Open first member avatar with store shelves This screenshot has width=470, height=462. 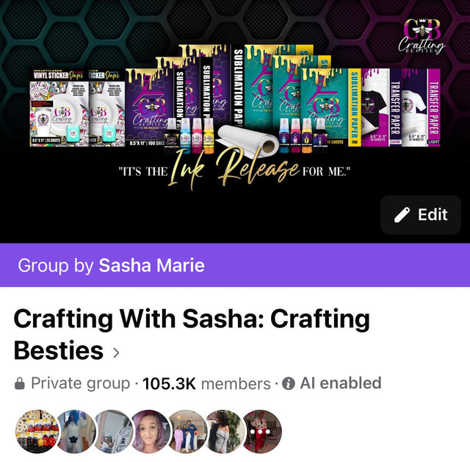click(37, 431)
